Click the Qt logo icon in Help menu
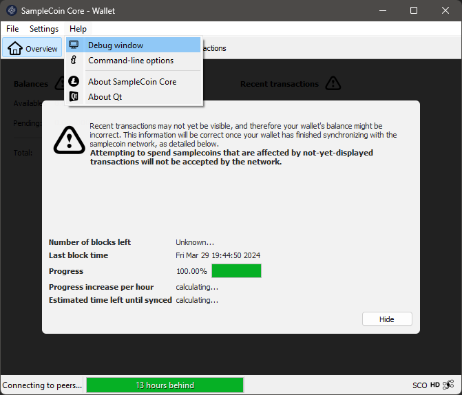Screen dimensions: 462x395 [x=74, y=97]
